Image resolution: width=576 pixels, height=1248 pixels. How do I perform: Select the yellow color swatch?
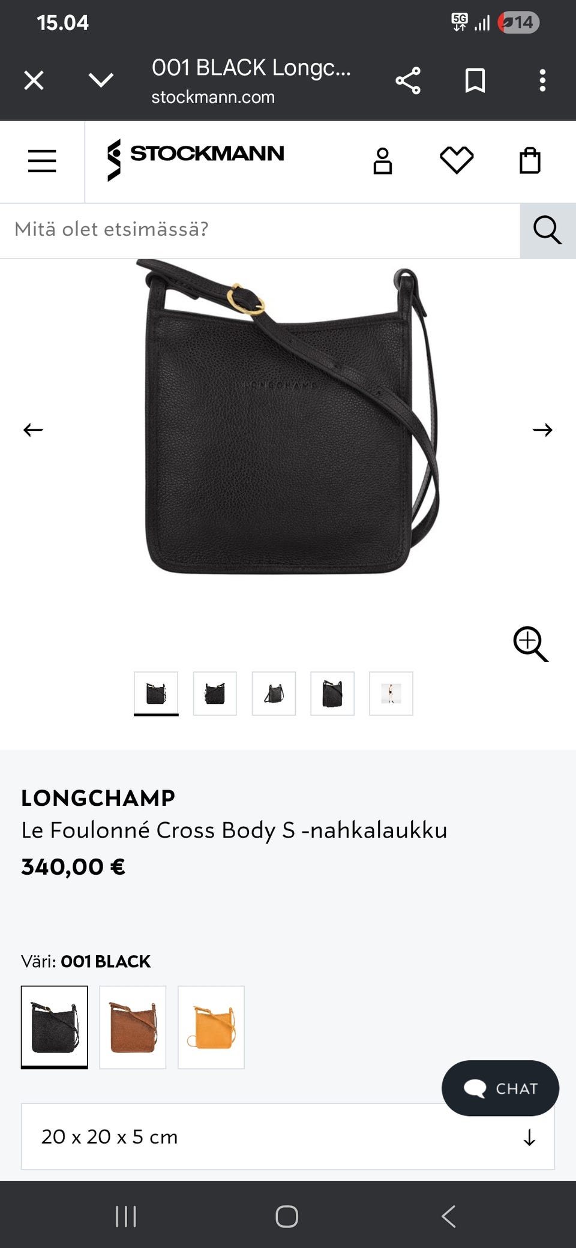tap(211, 1027)
